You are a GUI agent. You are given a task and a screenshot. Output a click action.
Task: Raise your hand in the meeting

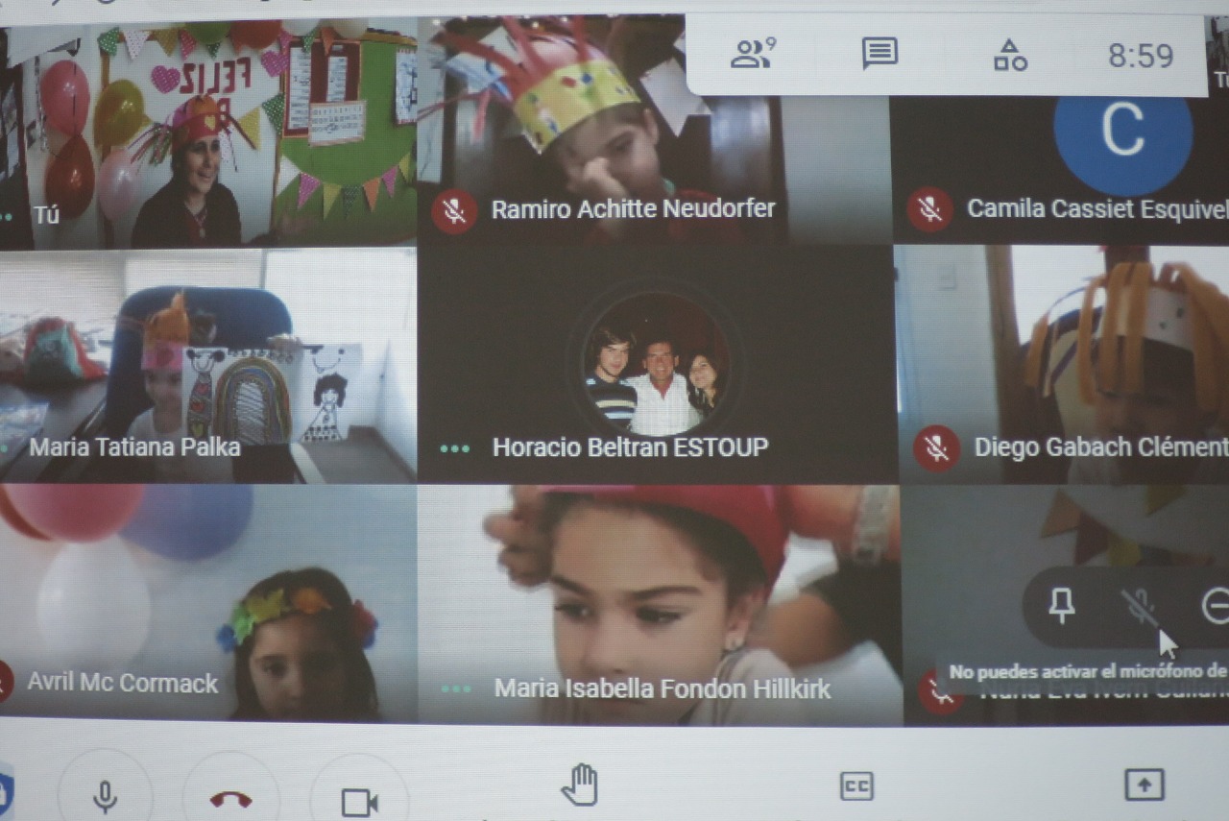[579, 785]
